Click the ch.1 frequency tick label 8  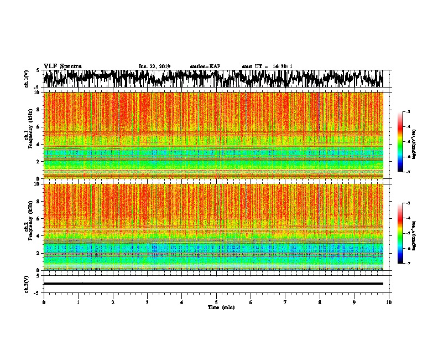pos(39,110)
